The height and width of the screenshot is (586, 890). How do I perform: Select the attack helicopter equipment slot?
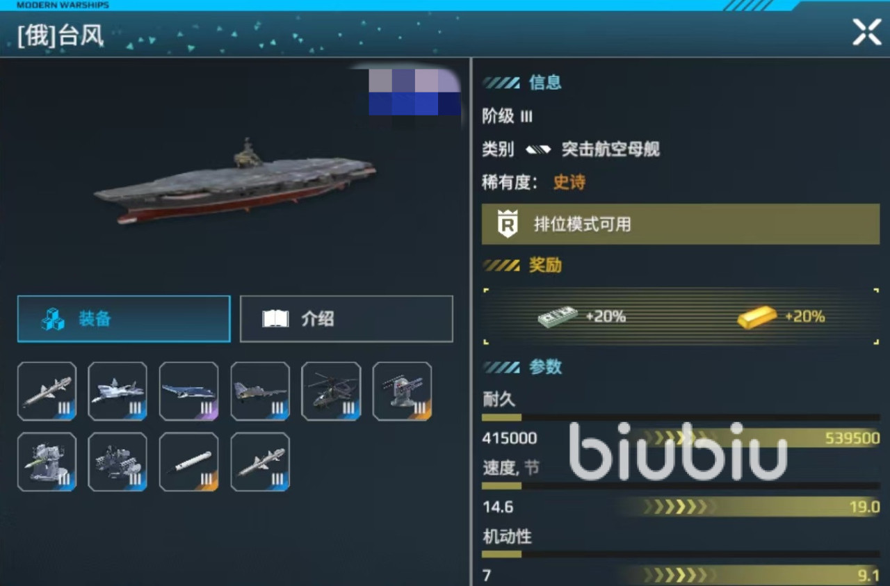tap(332, 391)
